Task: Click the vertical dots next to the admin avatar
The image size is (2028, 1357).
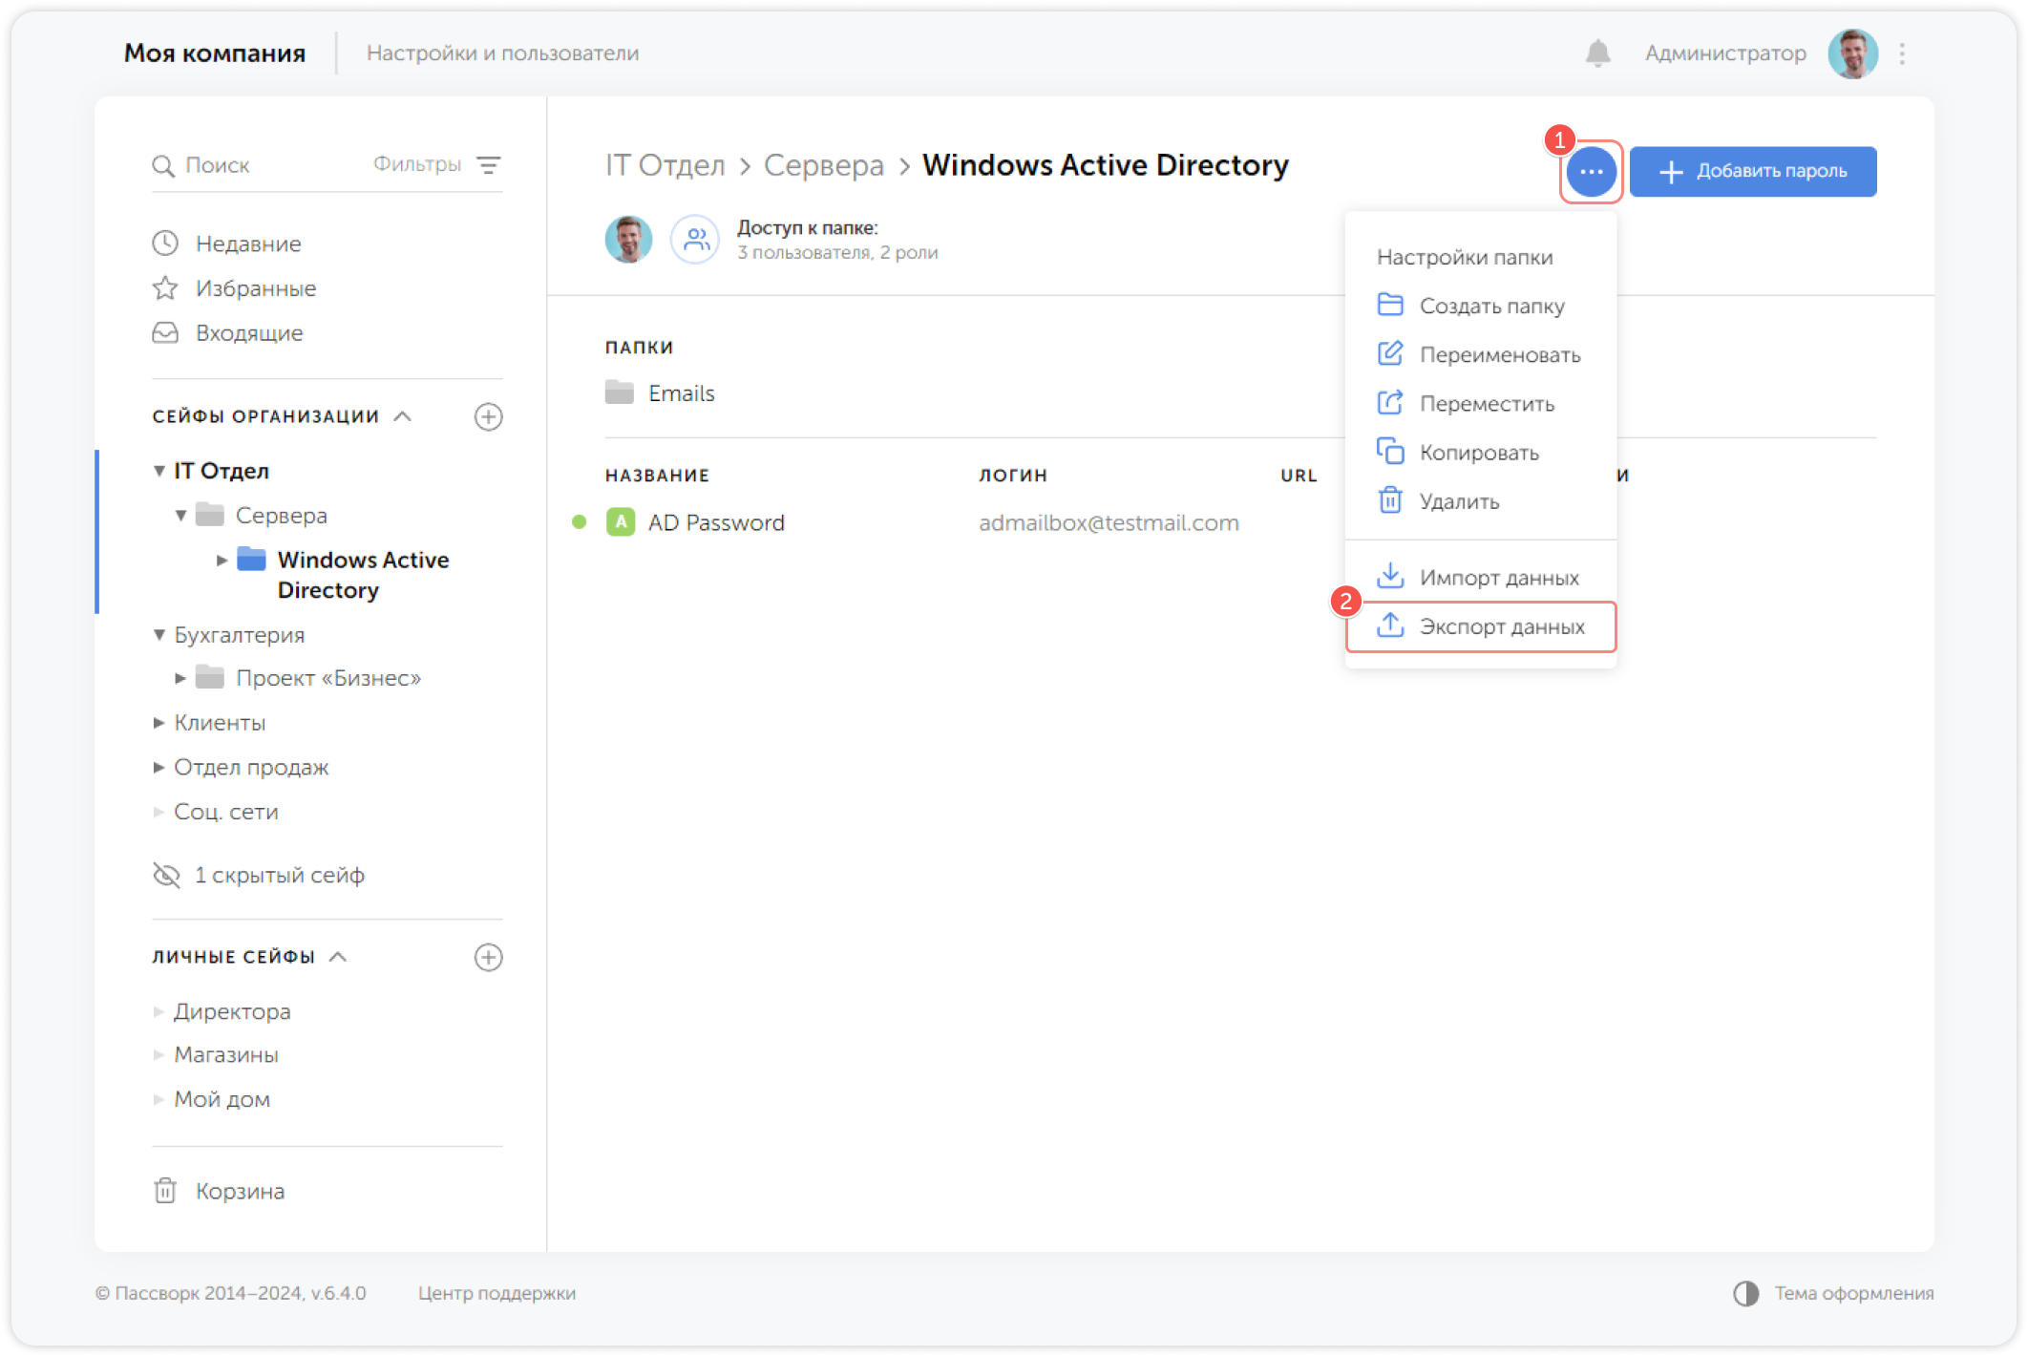Action: coord(1902,53)
